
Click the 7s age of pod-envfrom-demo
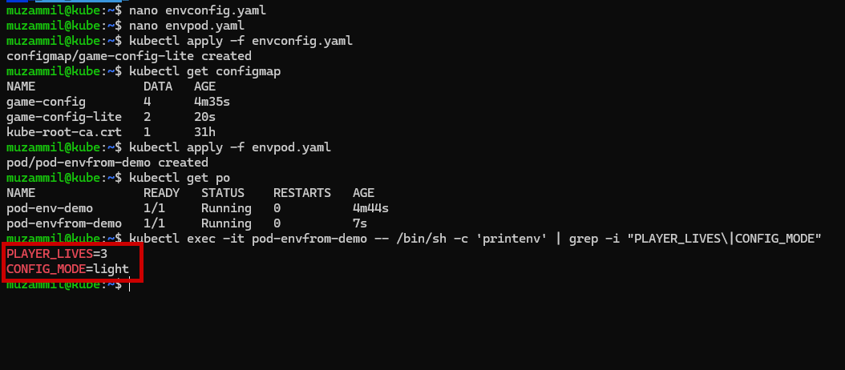360,223
